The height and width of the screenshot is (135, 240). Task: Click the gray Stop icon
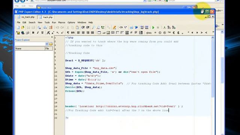pos(158,27)
